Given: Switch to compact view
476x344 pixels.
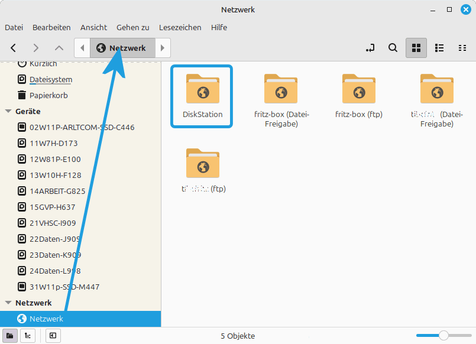Looking at the screenshot, I should tap(462, 48).
